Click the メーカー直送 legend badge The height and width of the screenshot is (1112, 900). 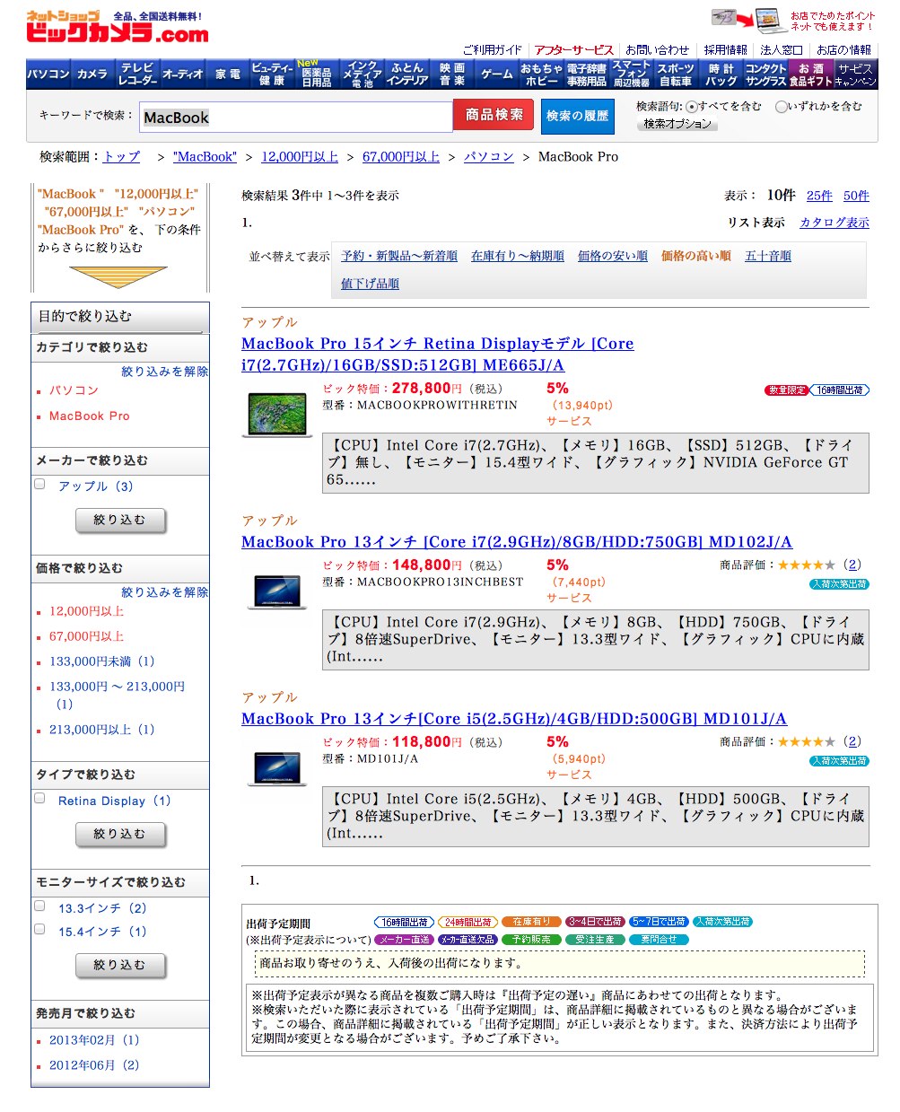coord(404,940)
